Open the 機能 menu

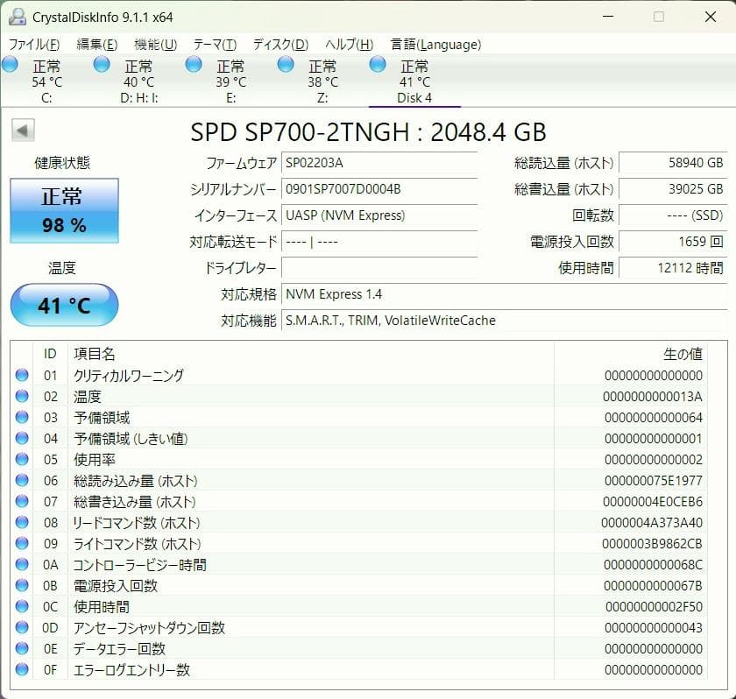152,44
